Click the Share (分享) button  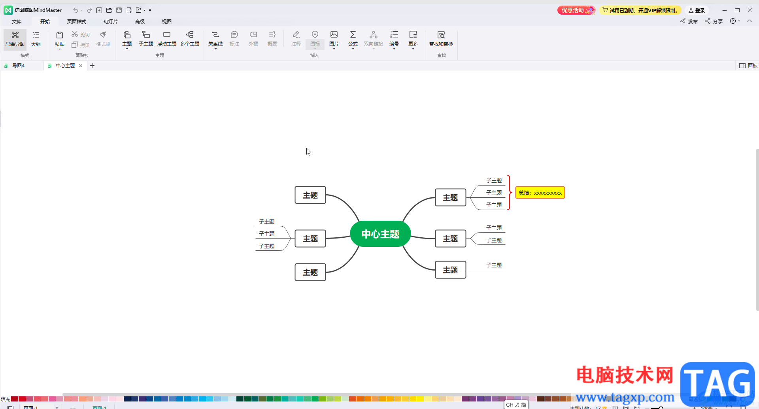(x=714, y=21)
